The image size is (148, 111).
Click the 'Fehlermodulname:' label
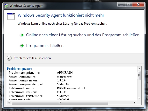point(22,88)
